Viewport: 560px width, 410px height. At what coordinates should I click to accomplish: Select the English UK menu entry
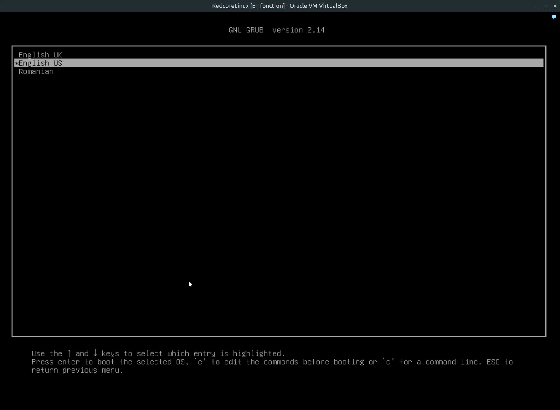40,55
